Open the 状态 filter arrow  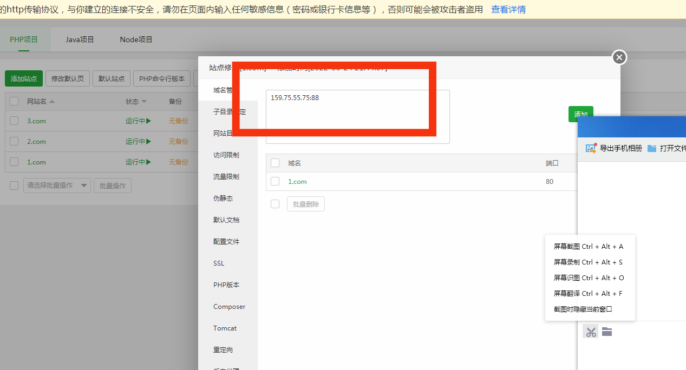pyautogui.click(x=144, y=101)
